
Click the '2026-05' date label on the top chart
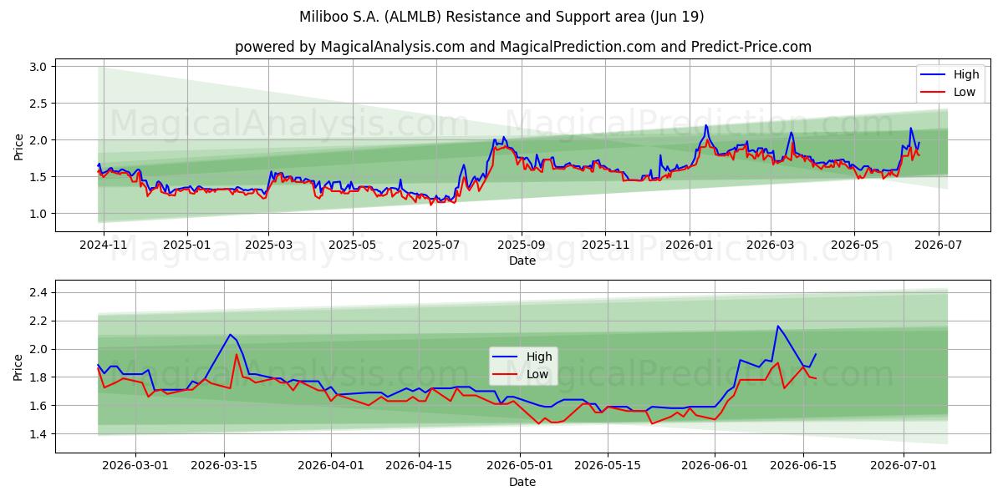pyautogui.click(x=853, y=245)
